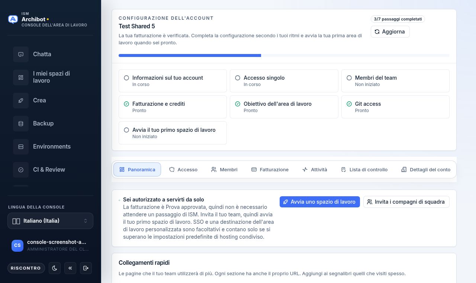Click In corso status under Accesso singolo
The image size is (476, 283).
coord(252,85)
